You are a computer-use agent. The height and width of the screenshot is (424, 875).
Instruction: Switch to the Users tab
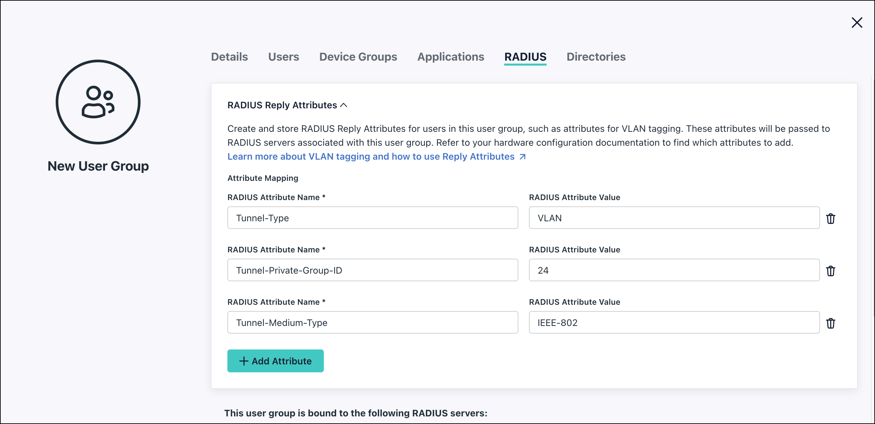click(x=283, y=57)
